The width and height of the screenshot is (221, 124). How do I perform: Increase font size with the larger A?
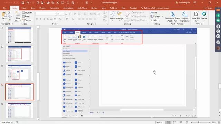click(66, 14)
